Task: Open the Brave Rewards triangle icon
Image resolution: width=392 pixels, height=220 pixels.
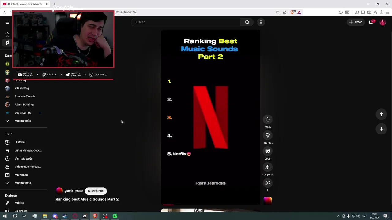Action: pyautogui.click(x=299, y=12)
